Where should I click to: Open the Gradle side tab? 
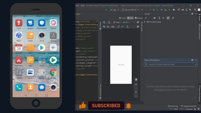[x=199, y=17]
